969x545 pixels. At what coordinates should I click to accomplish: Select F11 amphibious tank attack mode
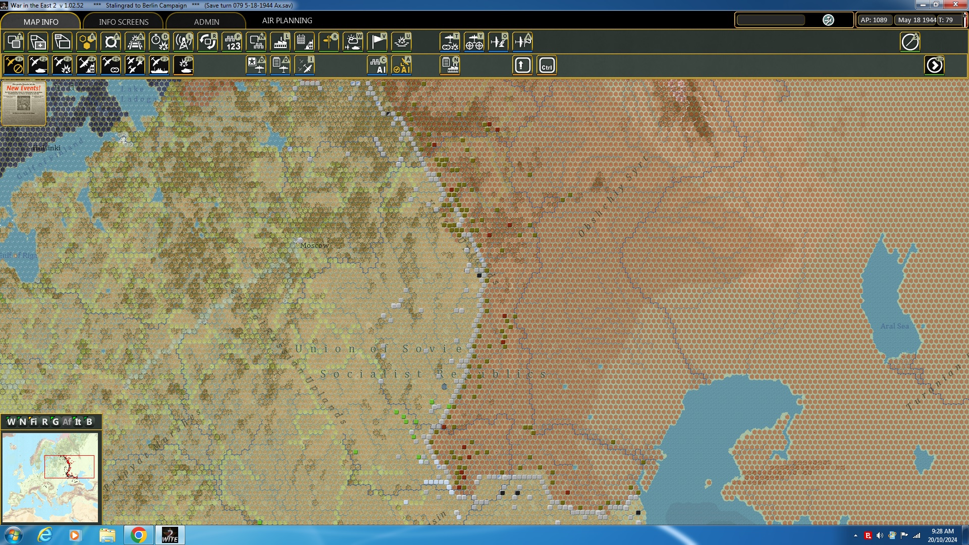click(x=183, y=66)
